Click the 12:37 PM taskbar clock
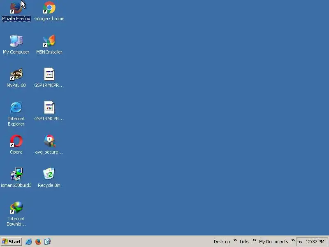The image size is (329, 247). 315,242
